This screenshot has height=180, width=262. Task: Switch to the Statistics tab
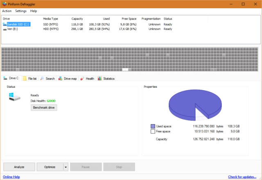point(106,78)
